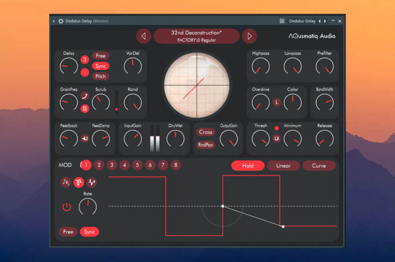
Task: Set delay mode to Free
Action: coord(100,56)
